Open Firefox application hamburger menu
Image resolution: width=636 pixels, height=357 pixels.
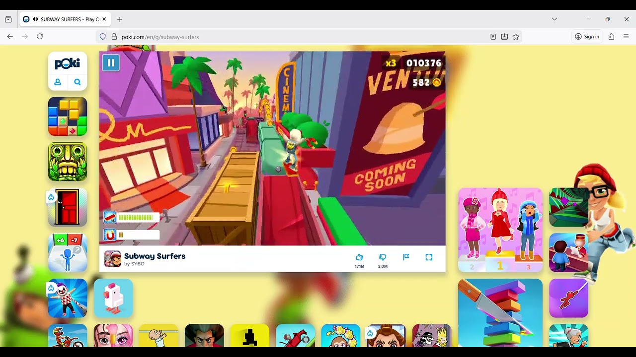coord(626,37)
